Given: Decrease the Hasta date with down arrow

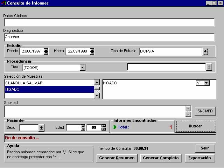Looking at the screenshot, I should pyautogui.click(x=92, y=53).
